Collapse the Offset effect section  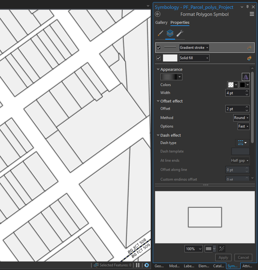[158, 101]
